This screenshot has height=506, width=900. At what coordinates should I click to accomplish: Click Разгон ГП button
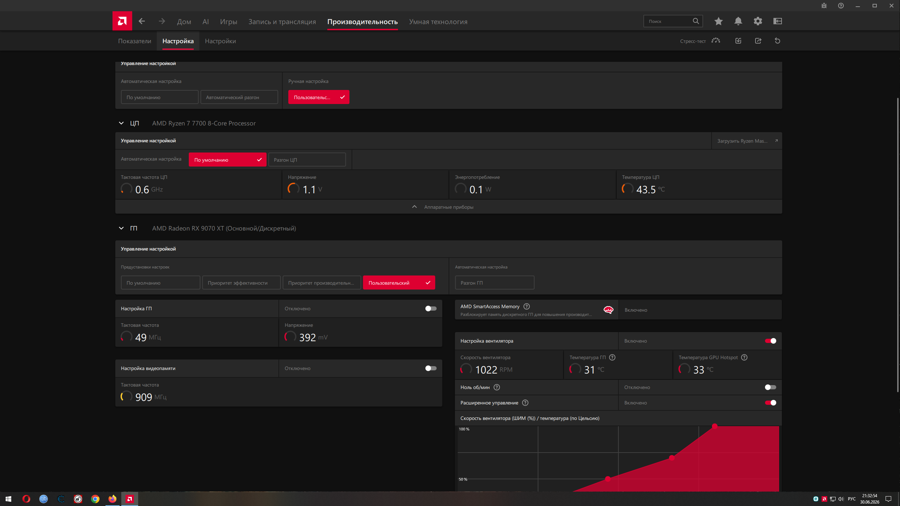tap(495, 283)
